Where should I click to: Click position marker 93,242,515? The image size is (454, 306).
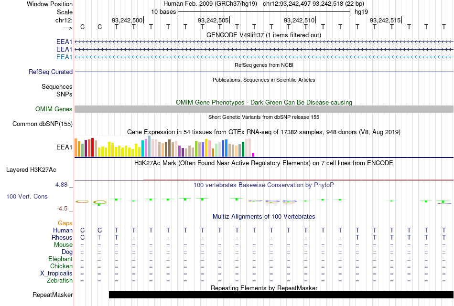[385, 20]
